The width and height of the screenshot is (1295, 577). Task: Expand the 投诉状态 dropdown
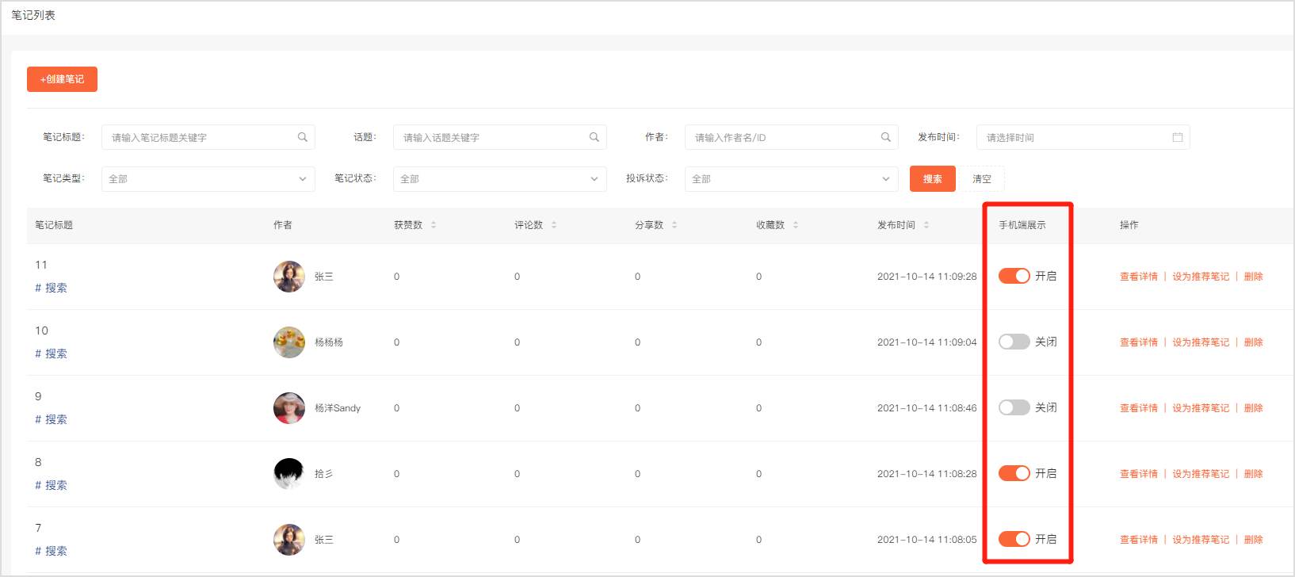(791, 179)
